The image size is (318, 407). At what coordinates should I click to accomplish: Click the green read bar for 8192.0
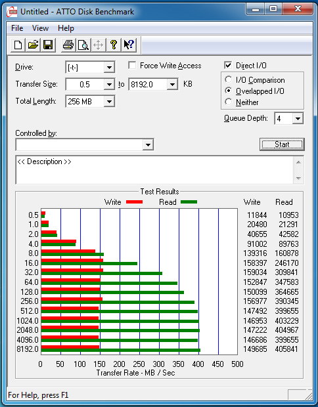click(x=121, y=351)
